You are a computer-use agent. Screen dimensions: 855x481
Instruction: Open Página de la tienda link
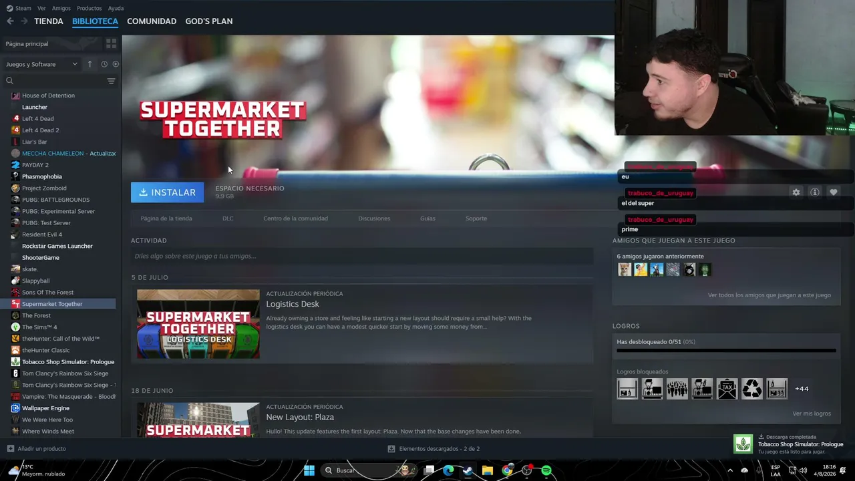tap(166, 218)
